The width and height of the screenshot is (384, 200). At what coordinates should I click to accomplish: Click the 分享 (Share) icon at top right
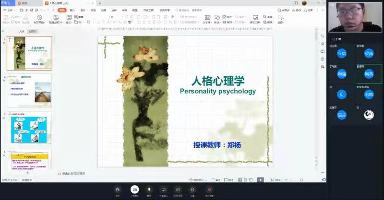[x=309, y=10]
